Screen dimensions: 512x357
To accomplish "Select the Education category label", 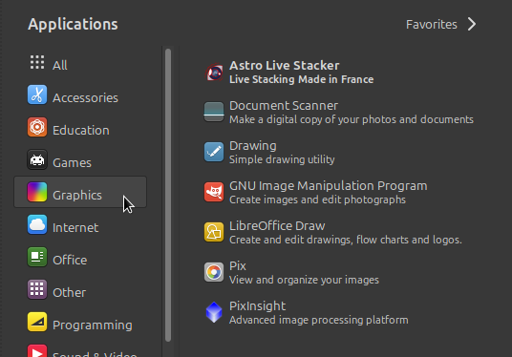I will (x=81, y=130).
